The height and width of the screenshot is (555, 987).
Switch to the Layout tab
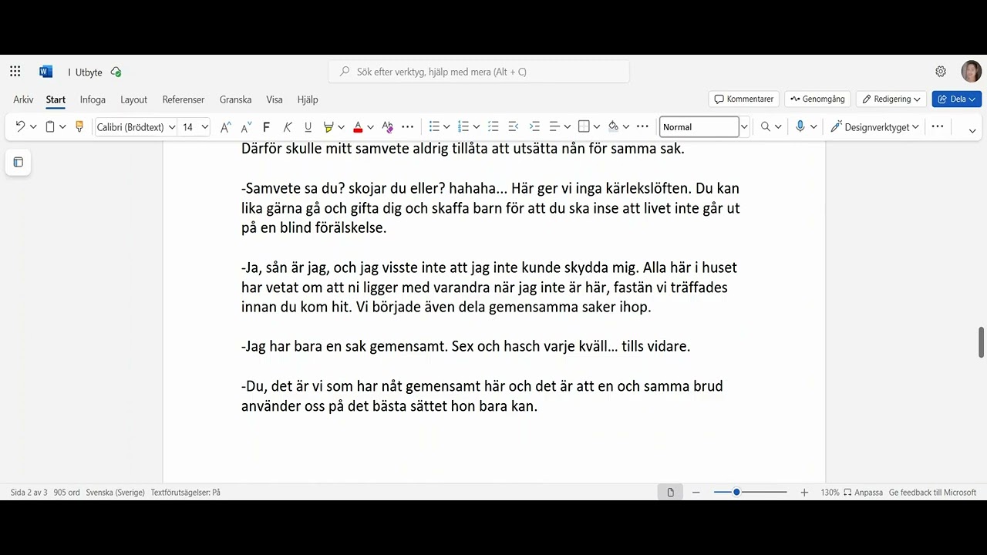134,99
